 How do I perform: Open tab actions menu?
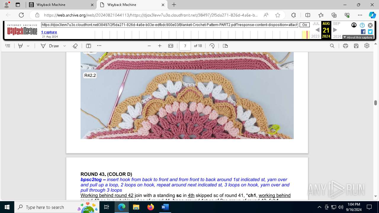click(17, 5)
